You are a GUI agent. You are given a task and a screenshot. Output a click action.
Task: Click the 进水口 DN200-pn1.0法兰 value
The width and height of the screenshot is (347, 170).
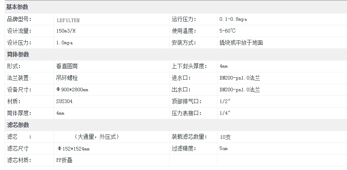pos(240,78)
